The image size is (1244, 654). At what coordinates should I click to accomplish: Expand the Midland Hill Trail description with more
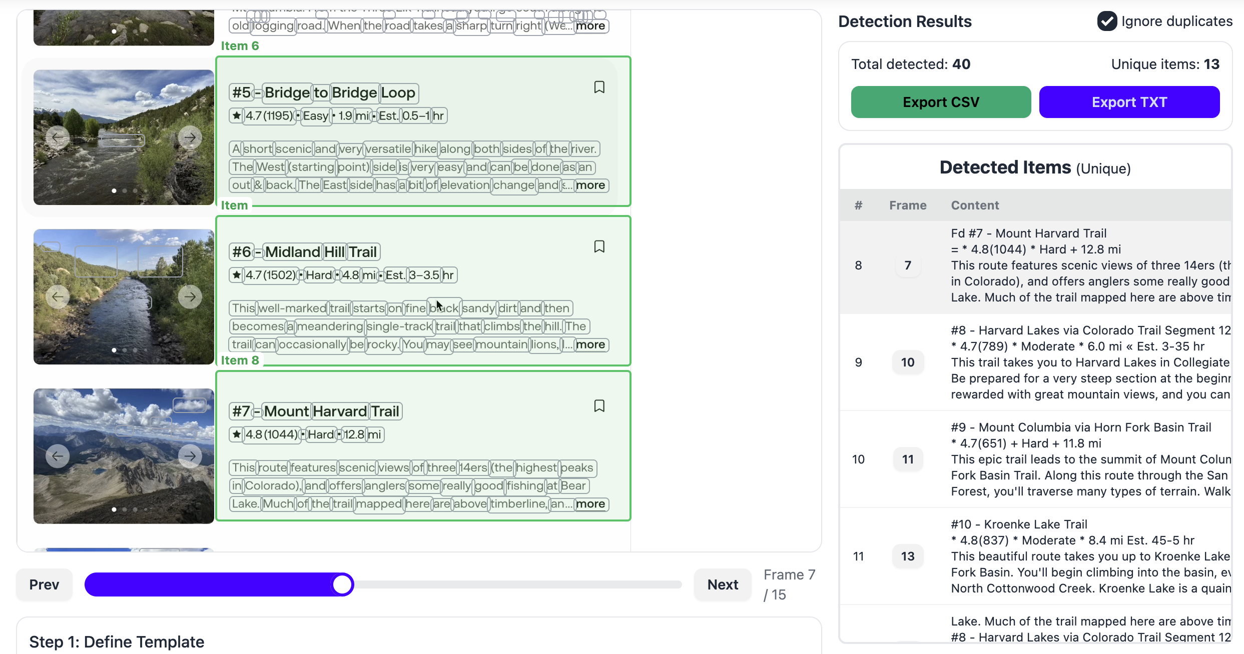click(x=591, y=344)
